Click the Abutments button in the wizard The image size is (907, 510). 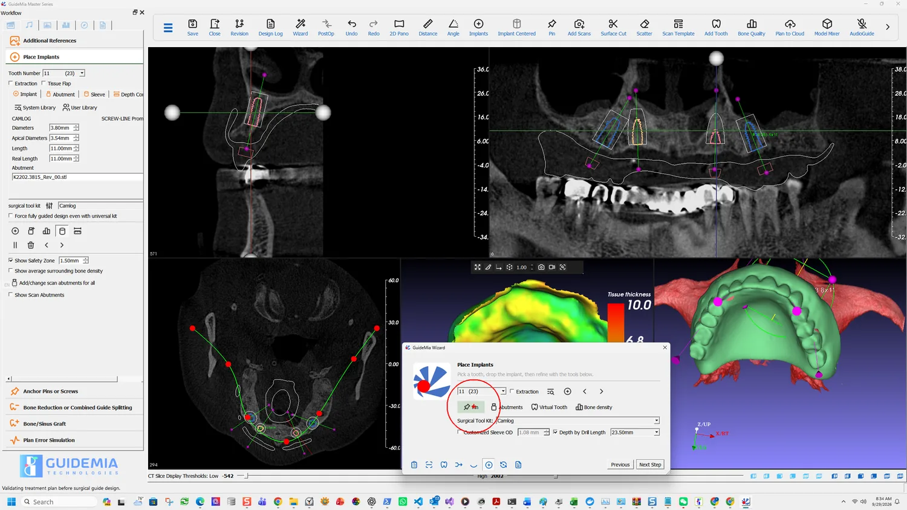[x=507, y=407]
